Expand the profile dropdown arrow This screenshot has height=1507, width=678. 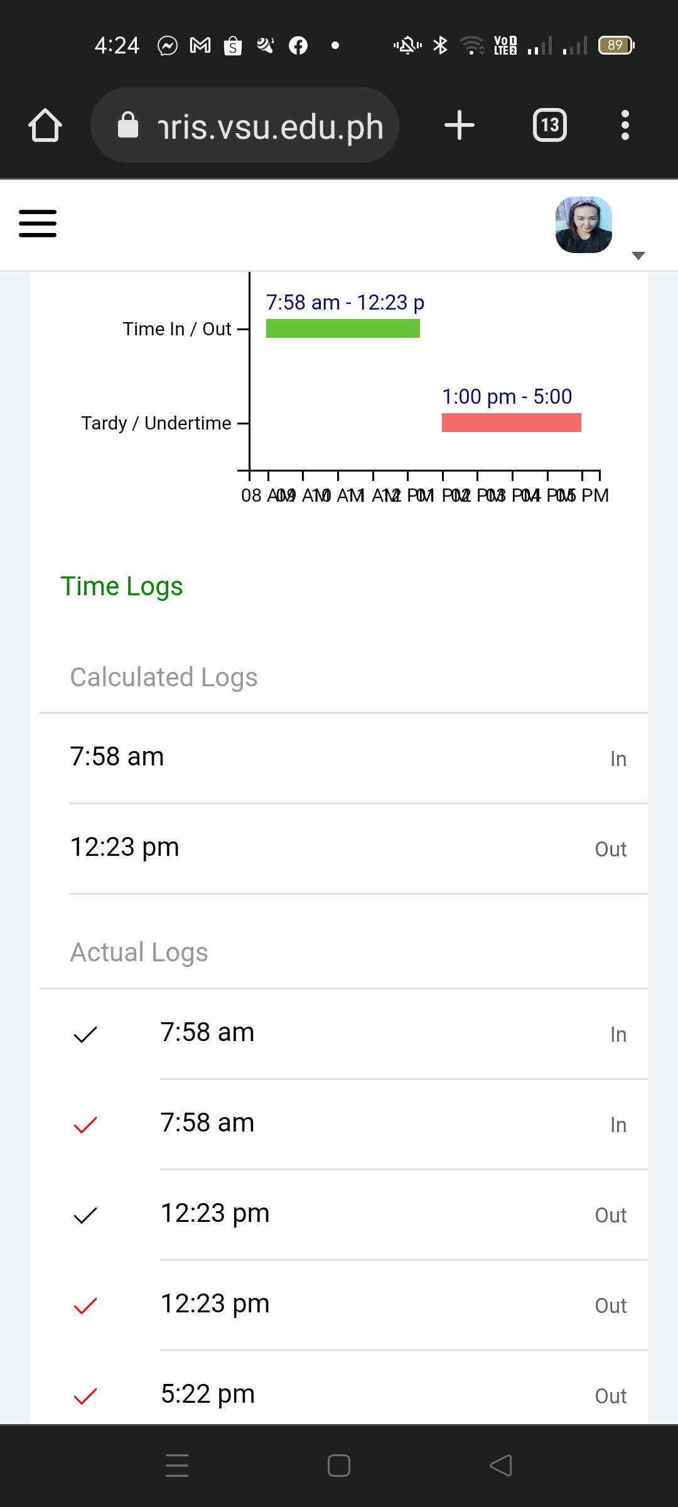pos(638,256)
